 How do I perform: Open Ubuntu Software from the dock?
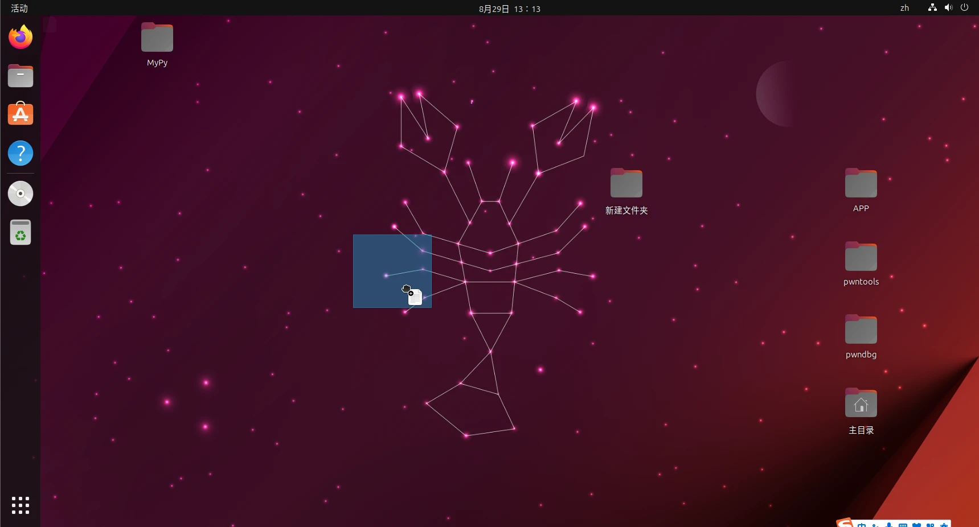(x=21, y=114)
